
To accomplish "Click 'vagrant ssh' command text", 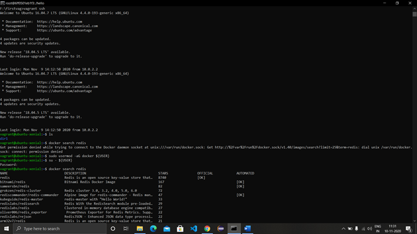I will pyautogui.click(x=34, y=9).
